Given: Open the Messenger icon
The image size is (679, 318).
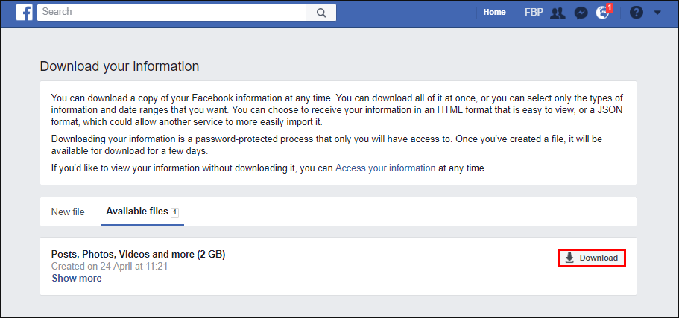Looking at the screenshot, I should point(581,13).
